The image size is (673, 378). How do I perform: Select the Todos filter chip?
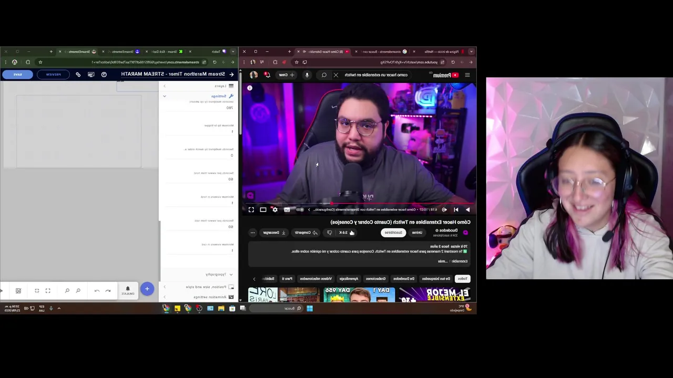tap(462, 279)
